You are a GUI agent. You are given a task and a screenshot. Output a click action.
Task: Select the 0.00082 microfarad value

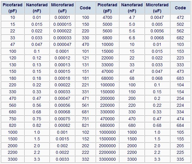click(62, 125)
